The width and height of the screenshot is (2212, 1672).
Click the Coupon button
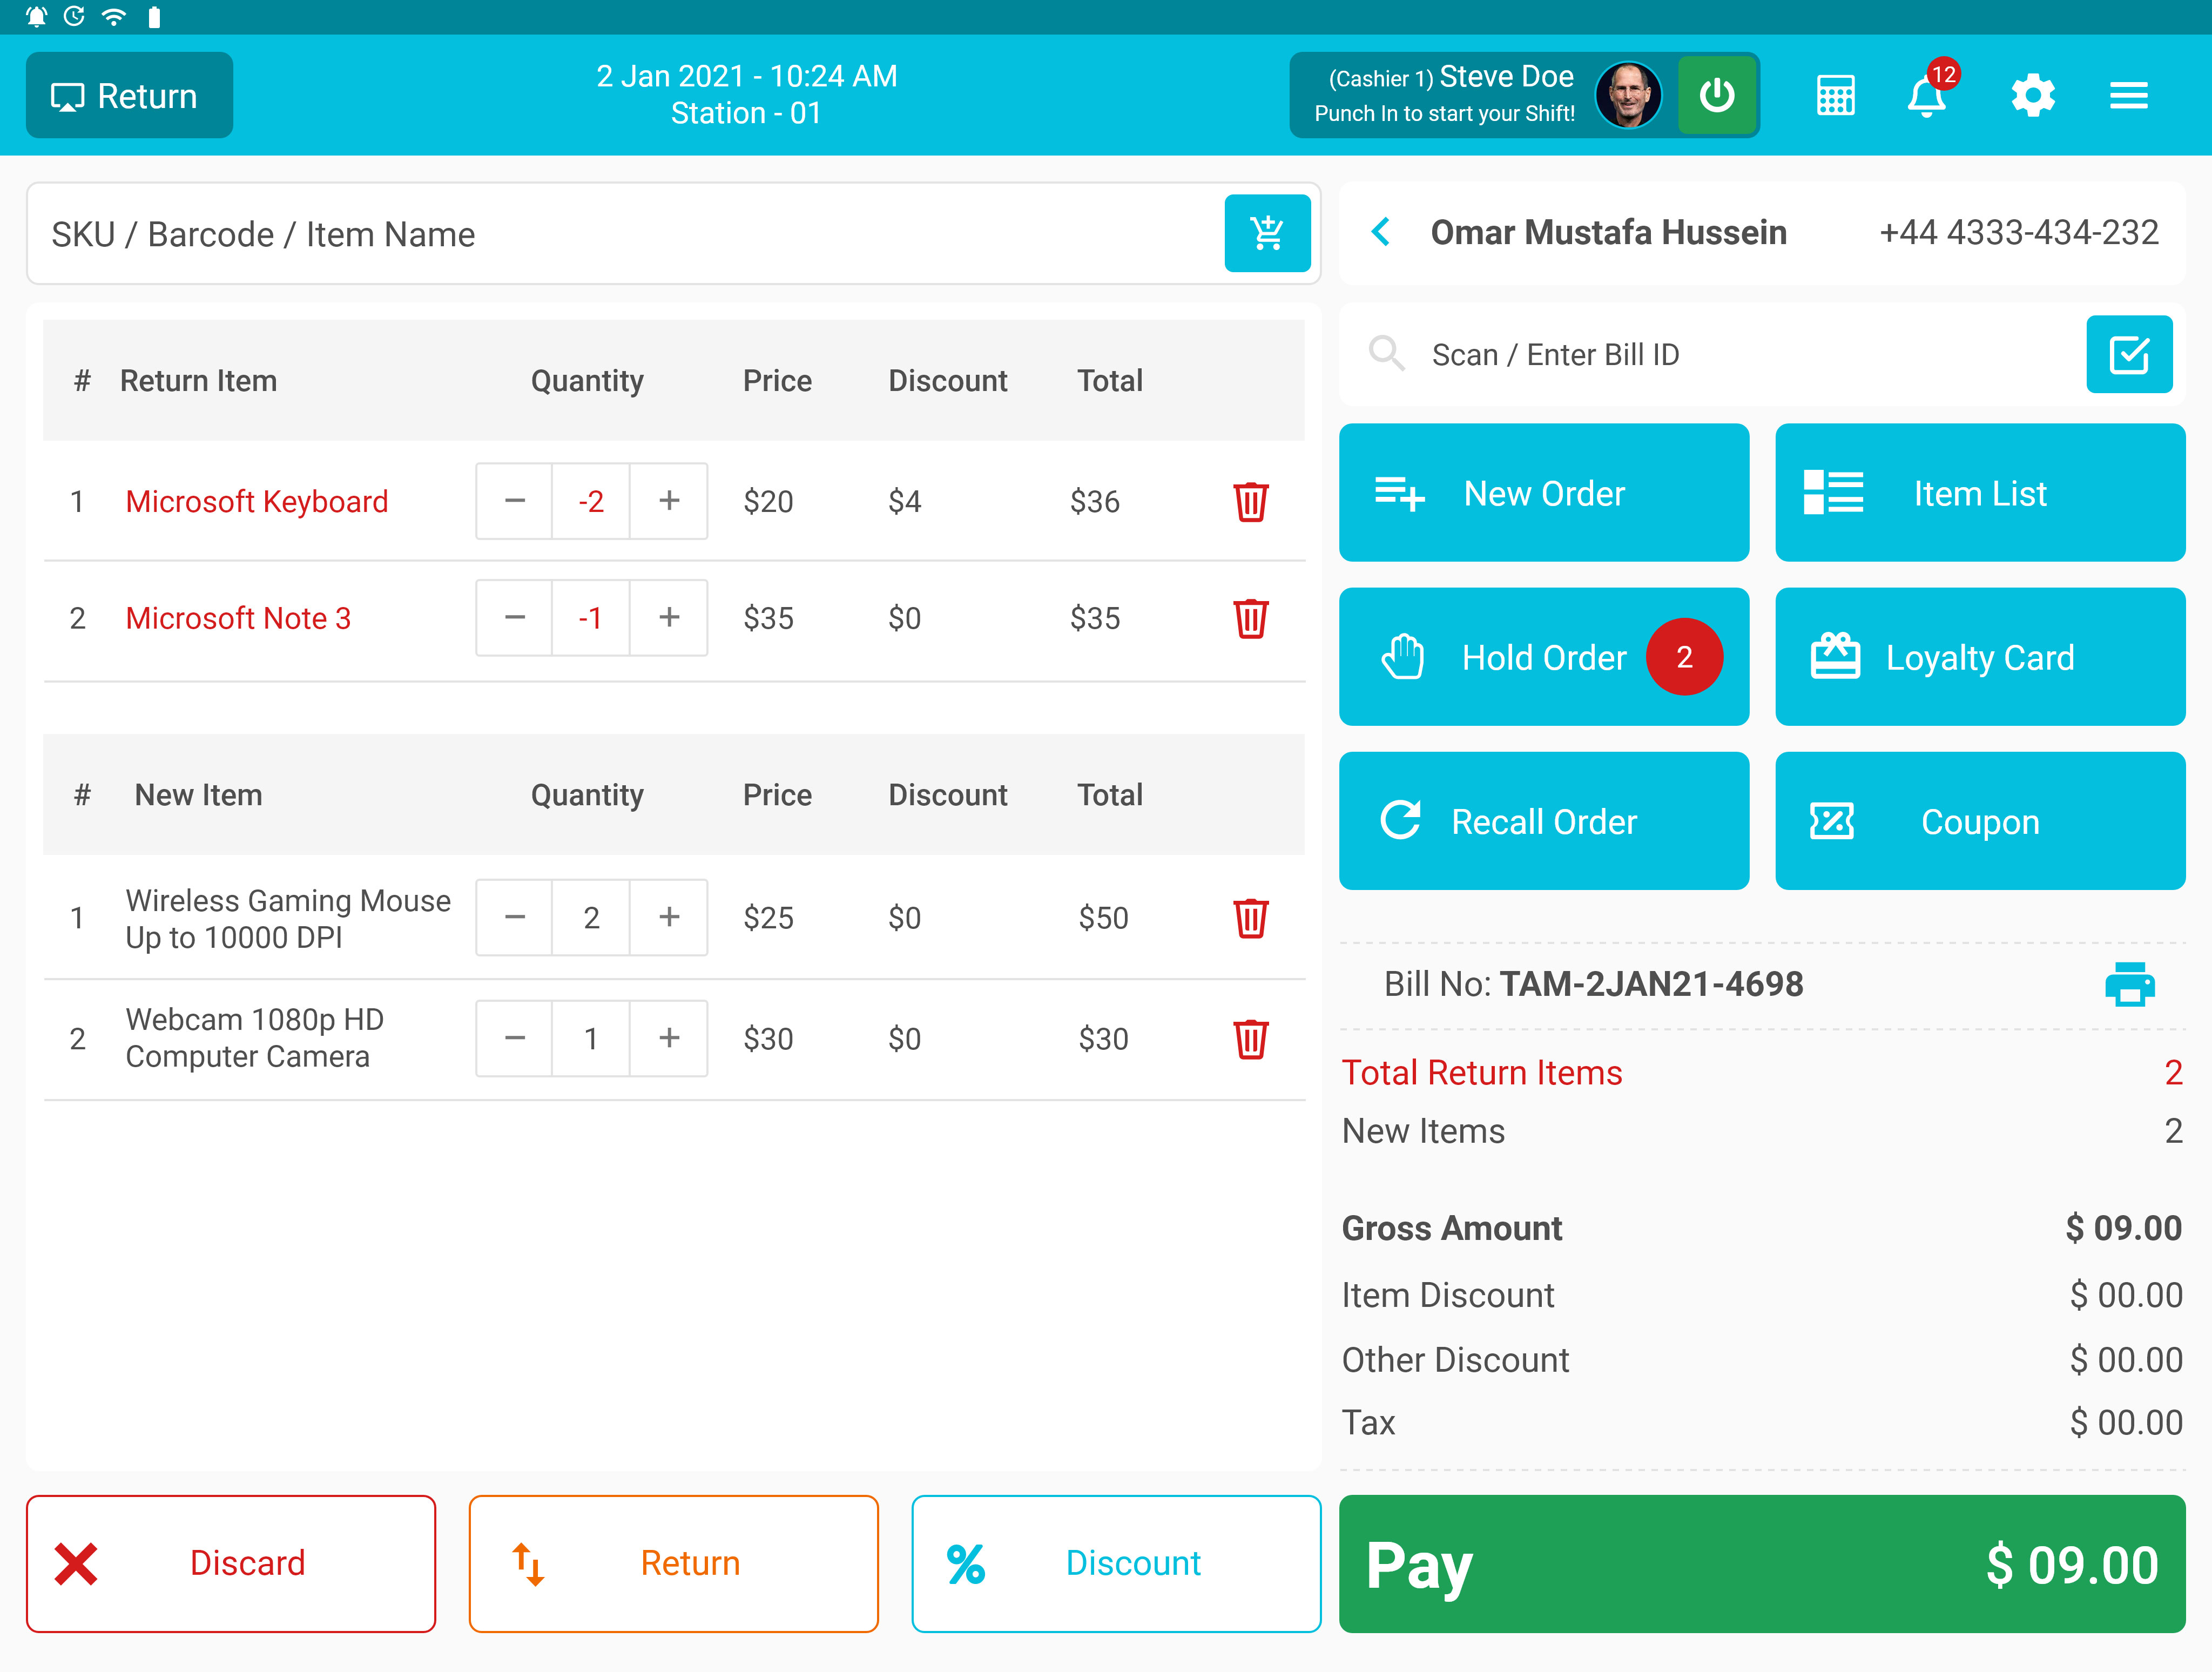(x=1979, y=821)
